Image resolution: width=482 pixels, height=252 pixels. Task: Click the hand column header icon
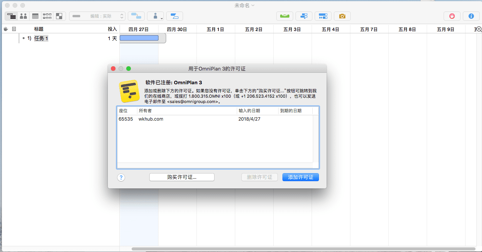(6, 29)
